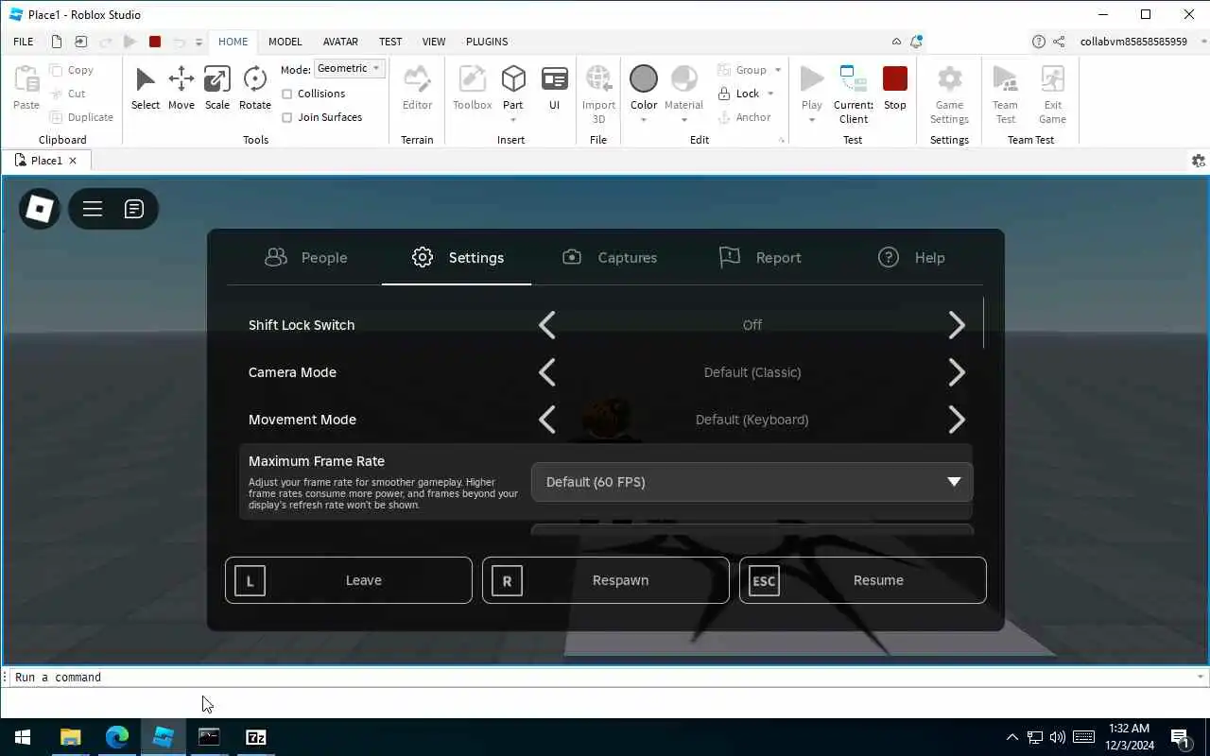Open the Report tab in game menu
This screenshot has width=1210, height=756.
759,257
